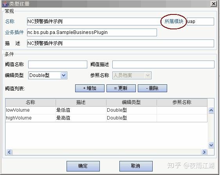
Task: Focus the 阈值名称 text box
Action: [58, 64]
